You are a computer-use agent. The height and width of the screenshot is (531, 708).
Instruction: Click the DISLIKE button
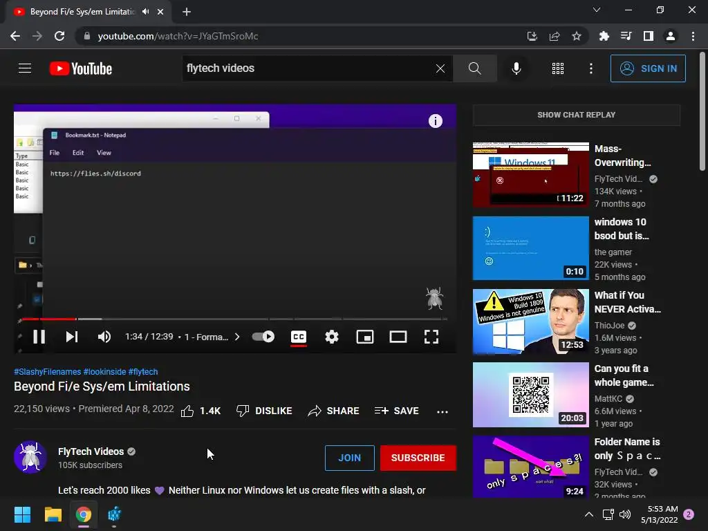pos(264,411)
